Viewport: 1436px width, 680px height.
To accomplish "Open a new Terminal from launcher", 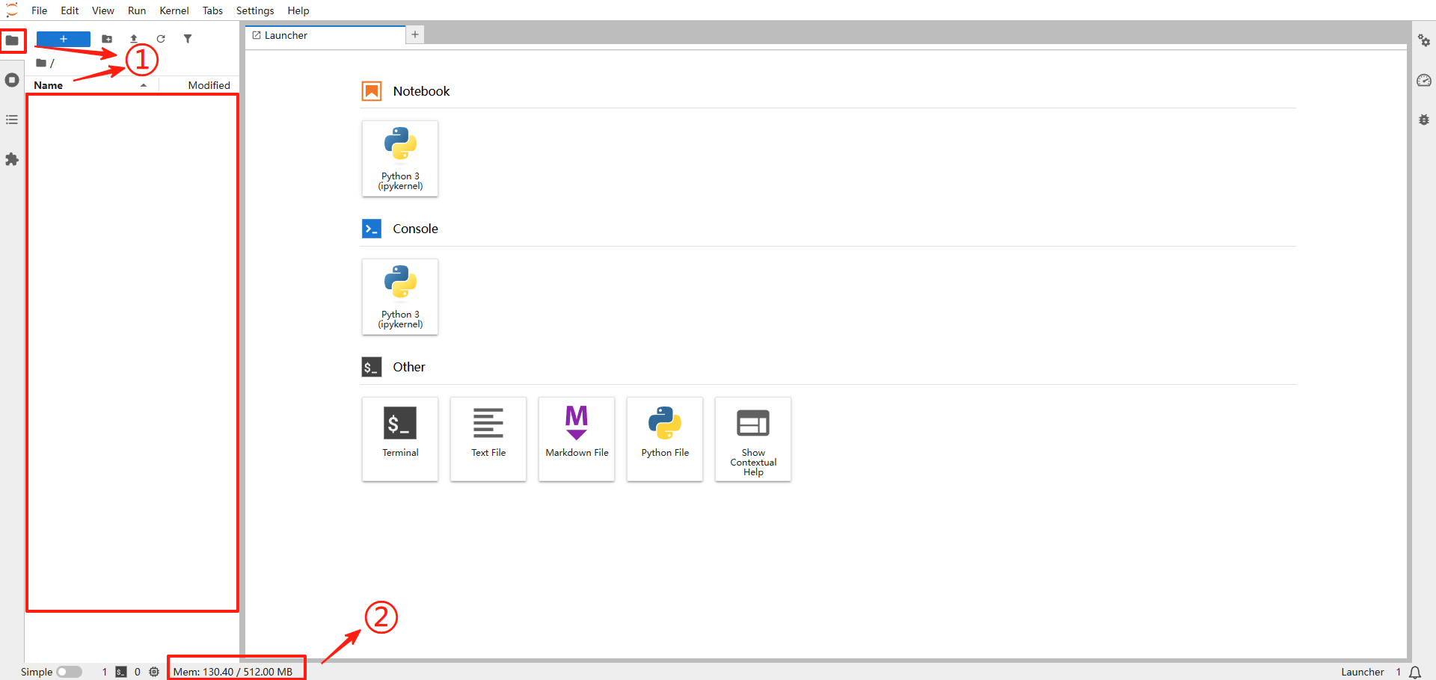I will pyautogui.click(x=400, y=439).
